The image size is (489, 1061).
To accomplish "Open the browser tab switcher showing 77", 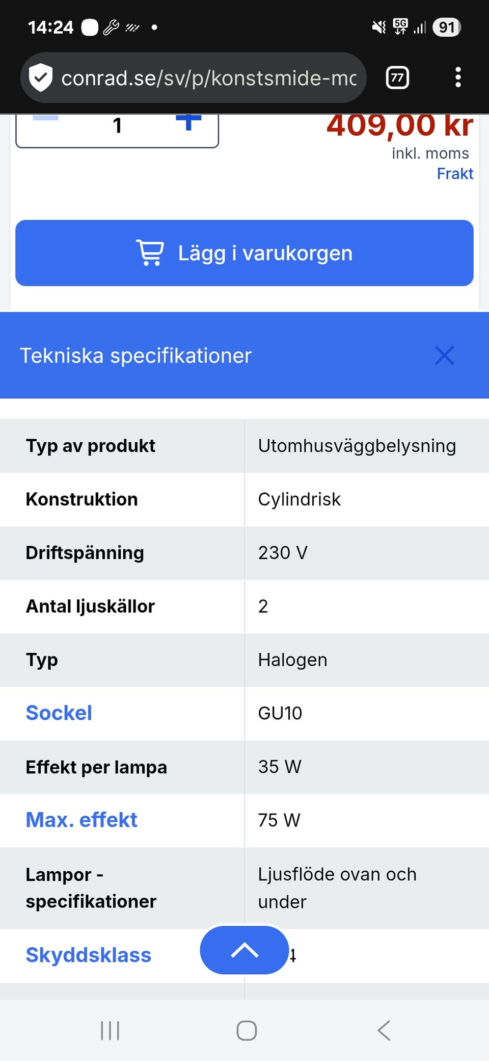I will pos(397,78).
